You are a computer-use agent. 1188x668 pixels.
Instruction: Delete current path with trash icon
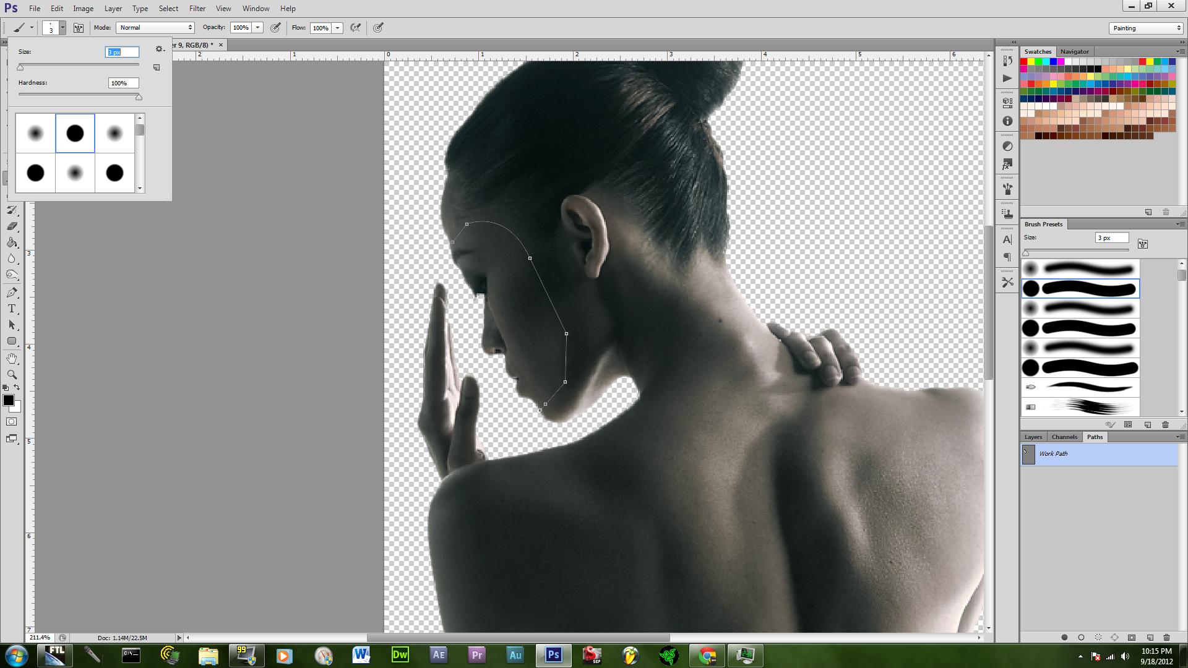pyautogui.click(x=1166, y=637)
